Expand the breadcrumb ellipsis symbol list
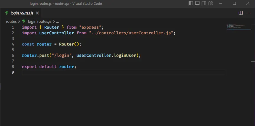Image resolution: width=255 pixels, height=126 pixels. pyautogui.click(x=57, y=22)
